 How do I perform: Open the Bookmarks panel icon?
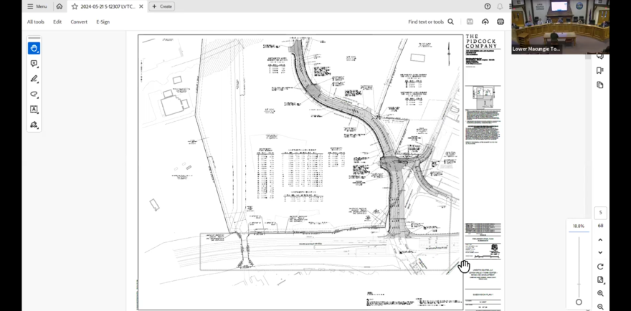coord(600,70)
